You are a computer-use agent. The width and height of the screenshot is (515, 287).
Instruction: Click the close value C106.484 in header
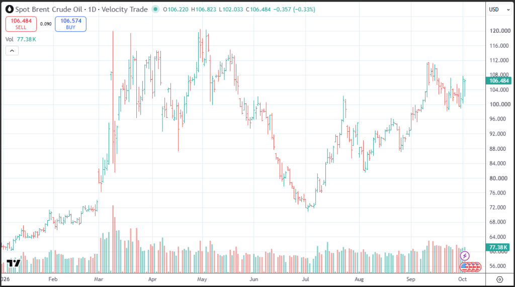pos(258,10)
